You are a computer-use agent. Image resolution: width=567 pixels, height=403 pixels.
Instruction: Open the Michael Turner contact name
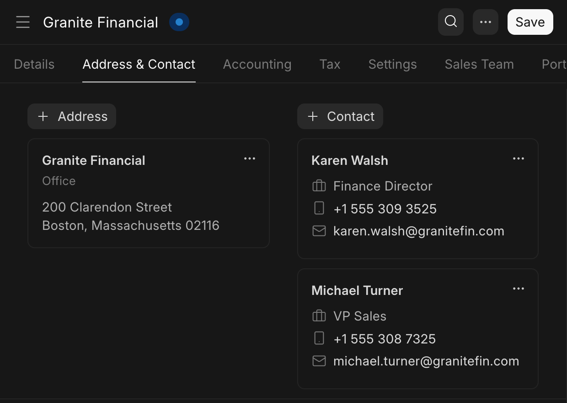tap(357, 290)
